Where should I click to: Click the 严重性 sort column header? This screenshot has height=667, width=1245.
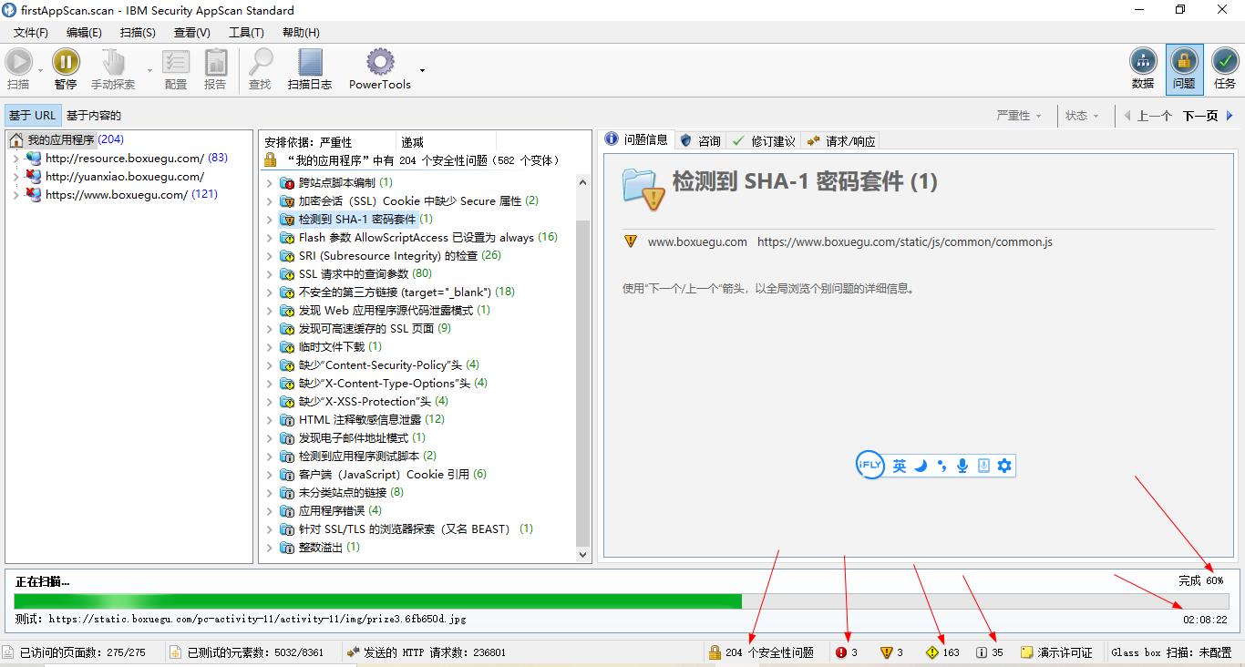pyautogui.click(x=334, y=142)
